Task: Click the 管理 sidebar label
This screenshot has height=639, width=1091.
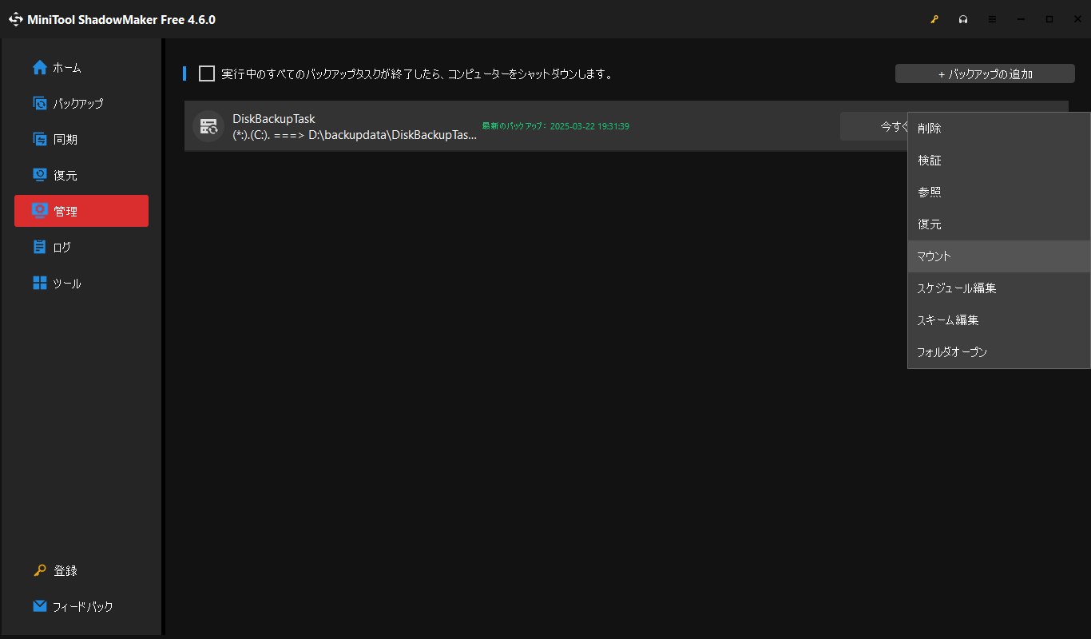Action: pyautogui.click(x=65, y=212)
